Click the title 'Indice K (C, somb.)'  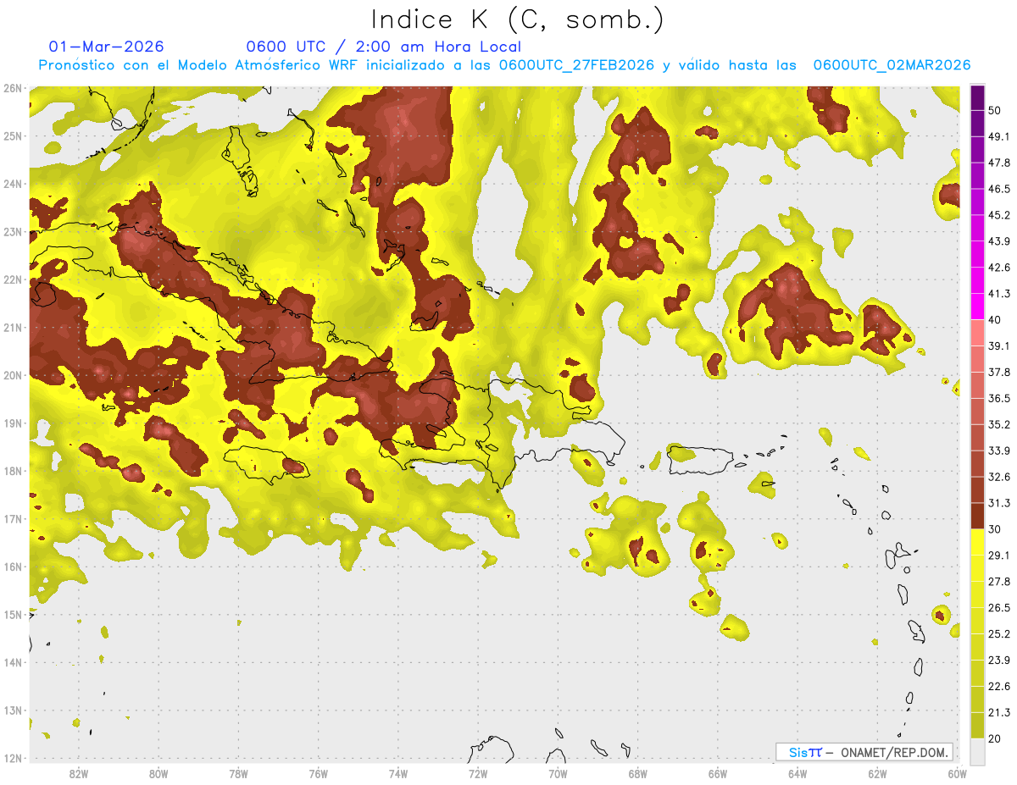point(517,19)
